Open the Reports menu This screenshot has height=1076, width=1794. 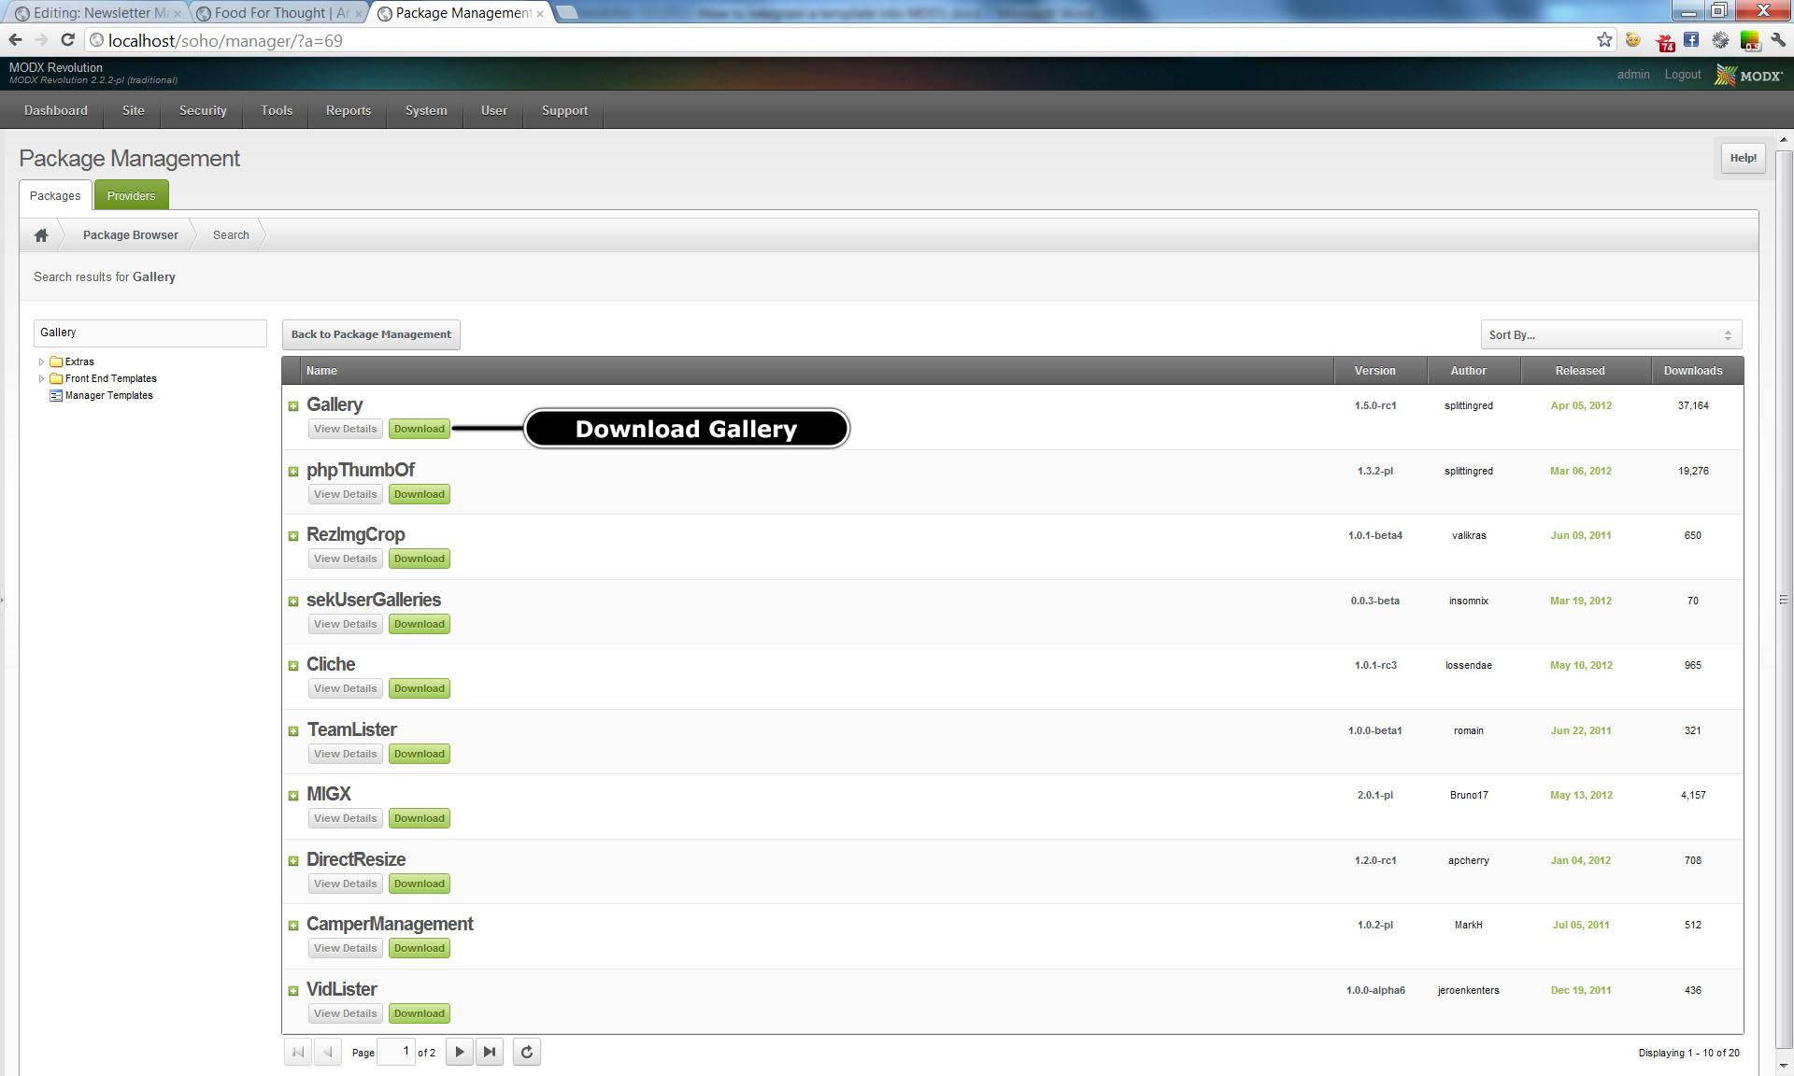[x=349, y=110]
